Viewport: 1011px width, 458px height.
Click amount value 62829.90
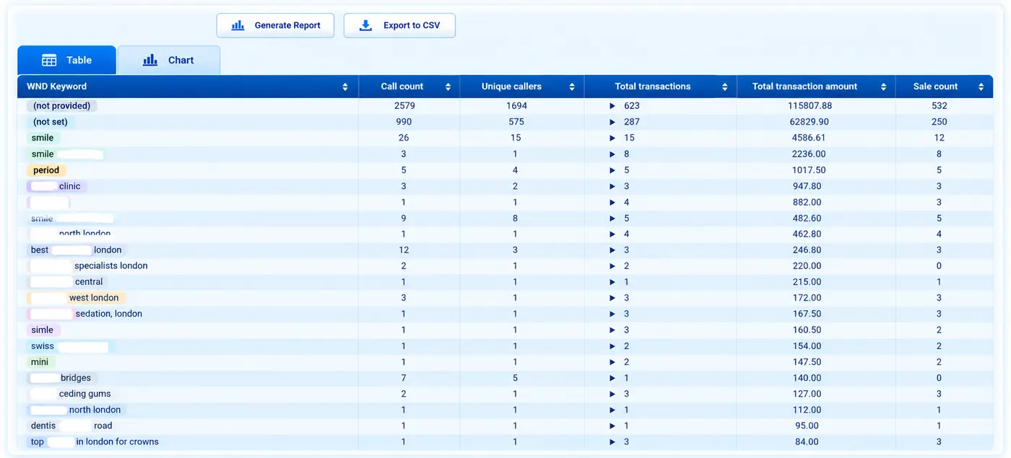(x=810, y=122)
